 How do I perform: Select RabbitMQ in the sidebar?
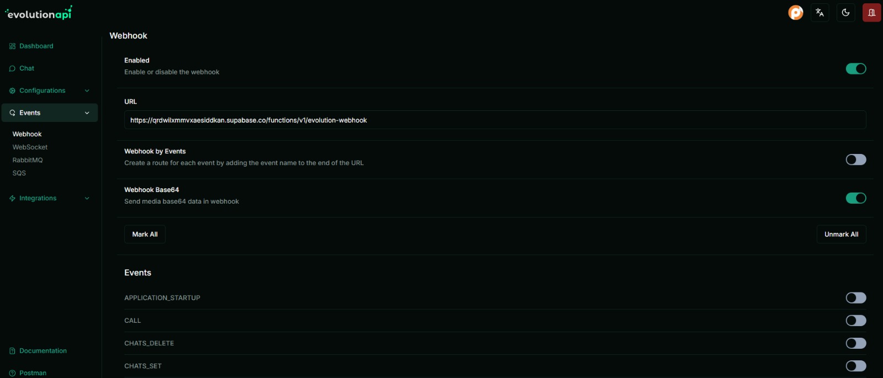tap(28, 160)
